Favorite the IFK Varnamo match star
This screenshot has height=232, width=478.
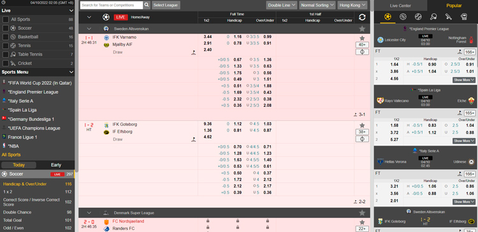tap(362, 38)
